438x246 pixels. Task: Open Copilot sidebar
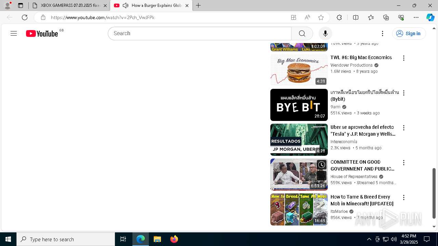[430, 17]
